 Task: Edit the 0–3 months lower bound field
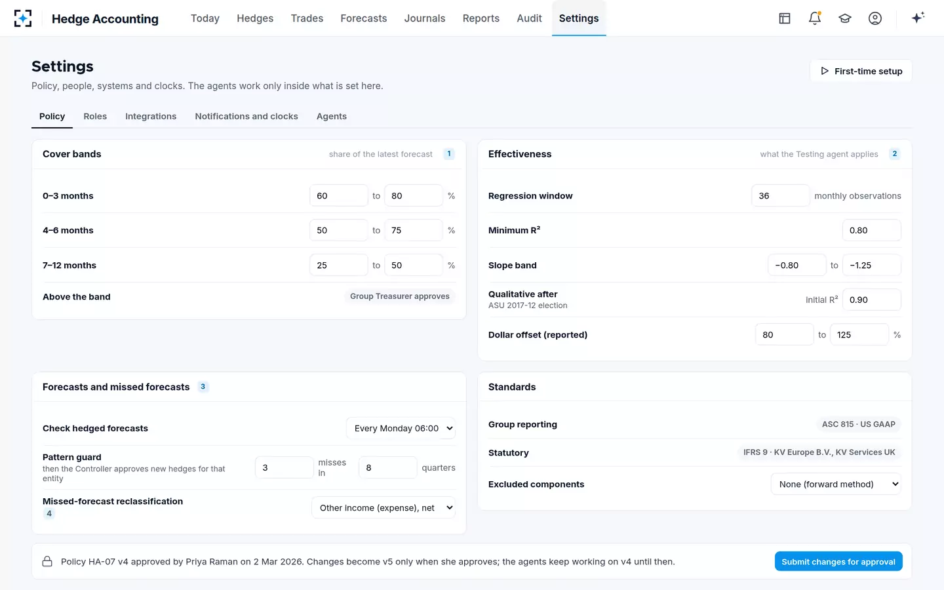click(339, 195)
